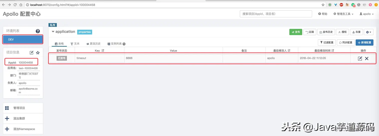Click email apollo@acme.com
This screenshot has height=136, width=379.
pyautogui.click(x=28, y=90)
